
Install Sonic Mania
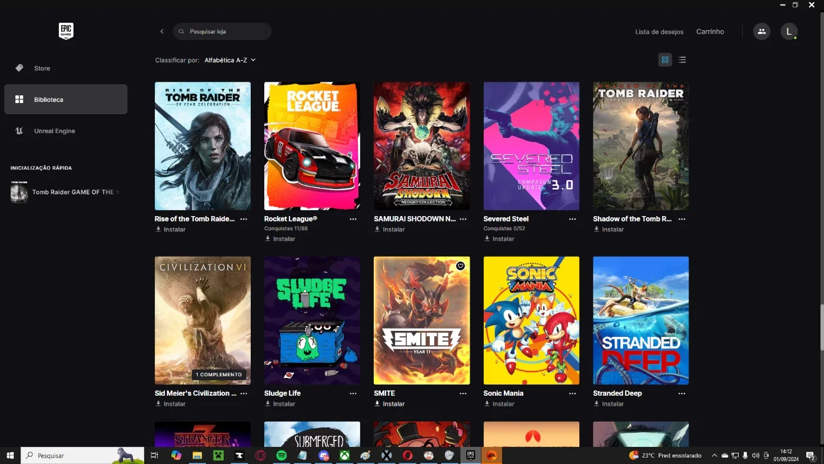click(x=499, y=404)
